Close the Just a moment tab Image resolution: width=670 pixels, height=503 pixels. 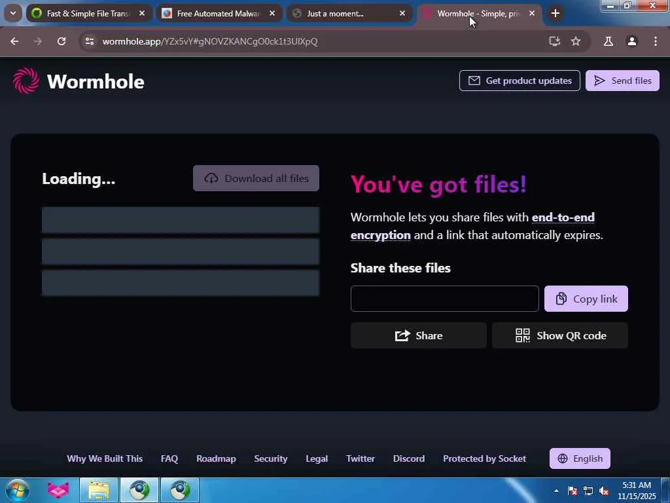coord(402,13)
